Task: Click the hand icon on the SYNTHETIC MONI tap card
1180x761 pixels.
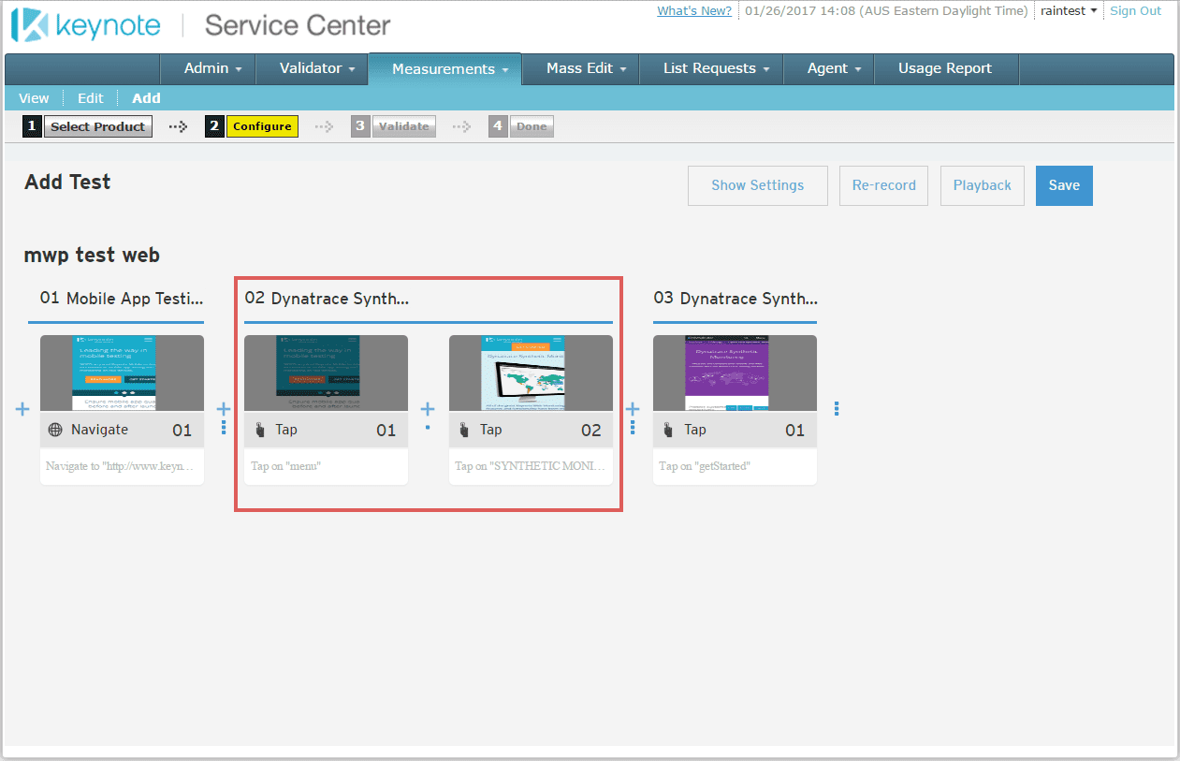Action: point(464,430)
